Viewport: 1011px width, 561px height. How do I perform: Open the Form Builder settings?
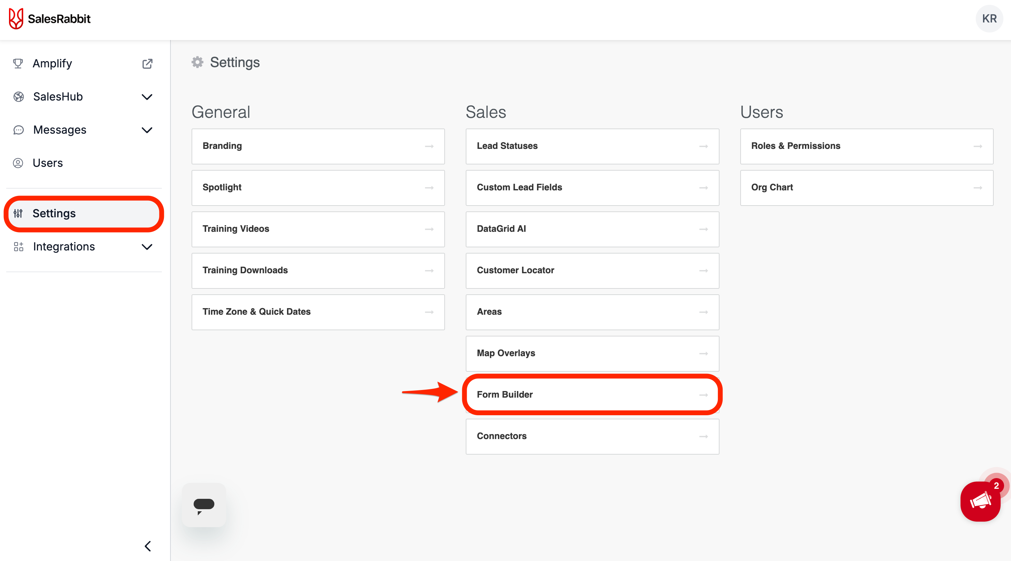592,394
